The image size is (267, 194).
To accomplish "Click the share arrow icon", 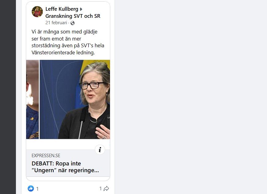I will (106, 188).
